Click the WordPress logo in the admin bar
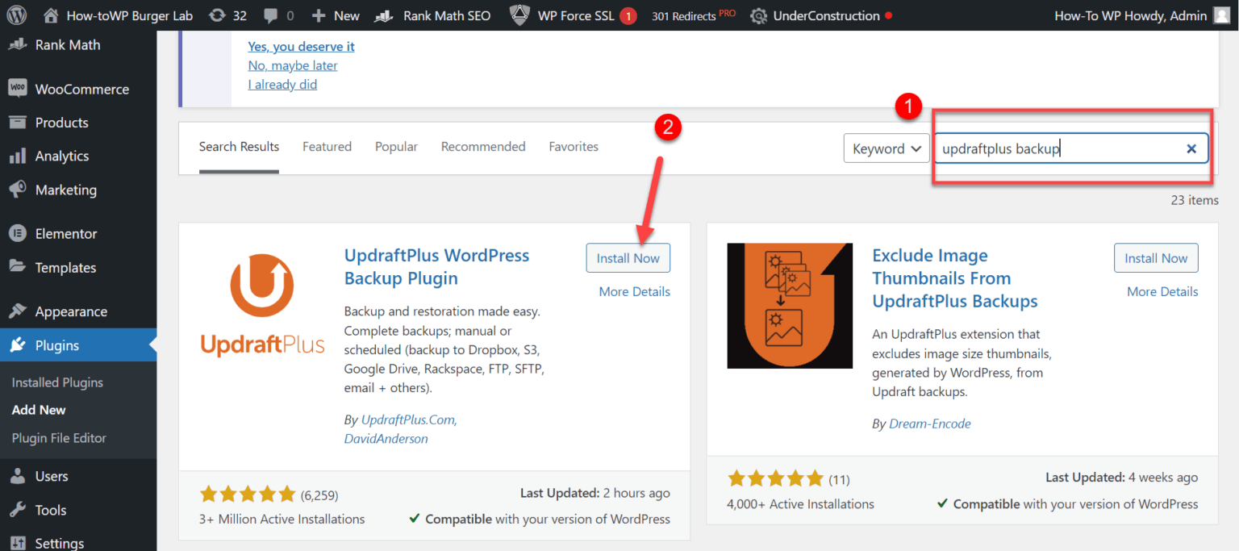 click(16, 15)
